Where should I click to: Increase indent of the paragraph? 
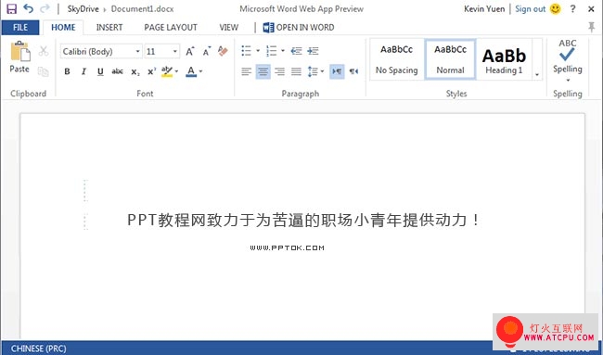[313, 51]
